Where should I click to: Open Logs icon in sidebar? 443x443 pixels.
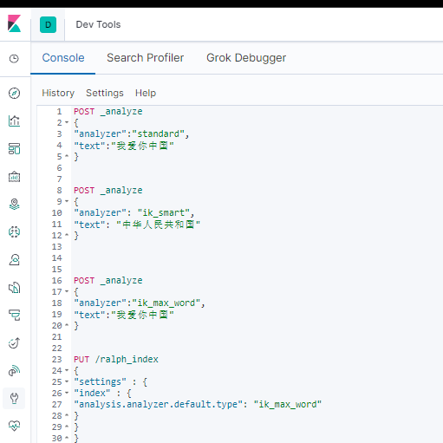14,288
